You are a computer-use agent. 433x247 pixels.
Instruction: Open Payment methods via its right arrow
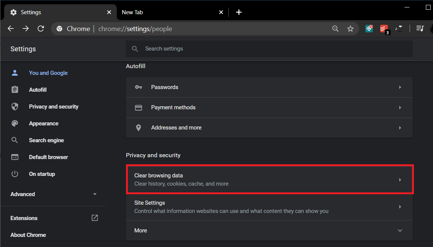pyautogui.click(x=400, y=107)
